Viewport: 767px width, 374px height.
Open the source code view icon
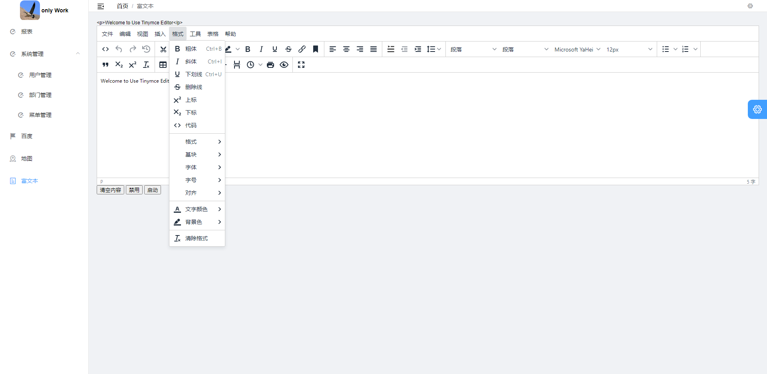[x=105, y=49]
